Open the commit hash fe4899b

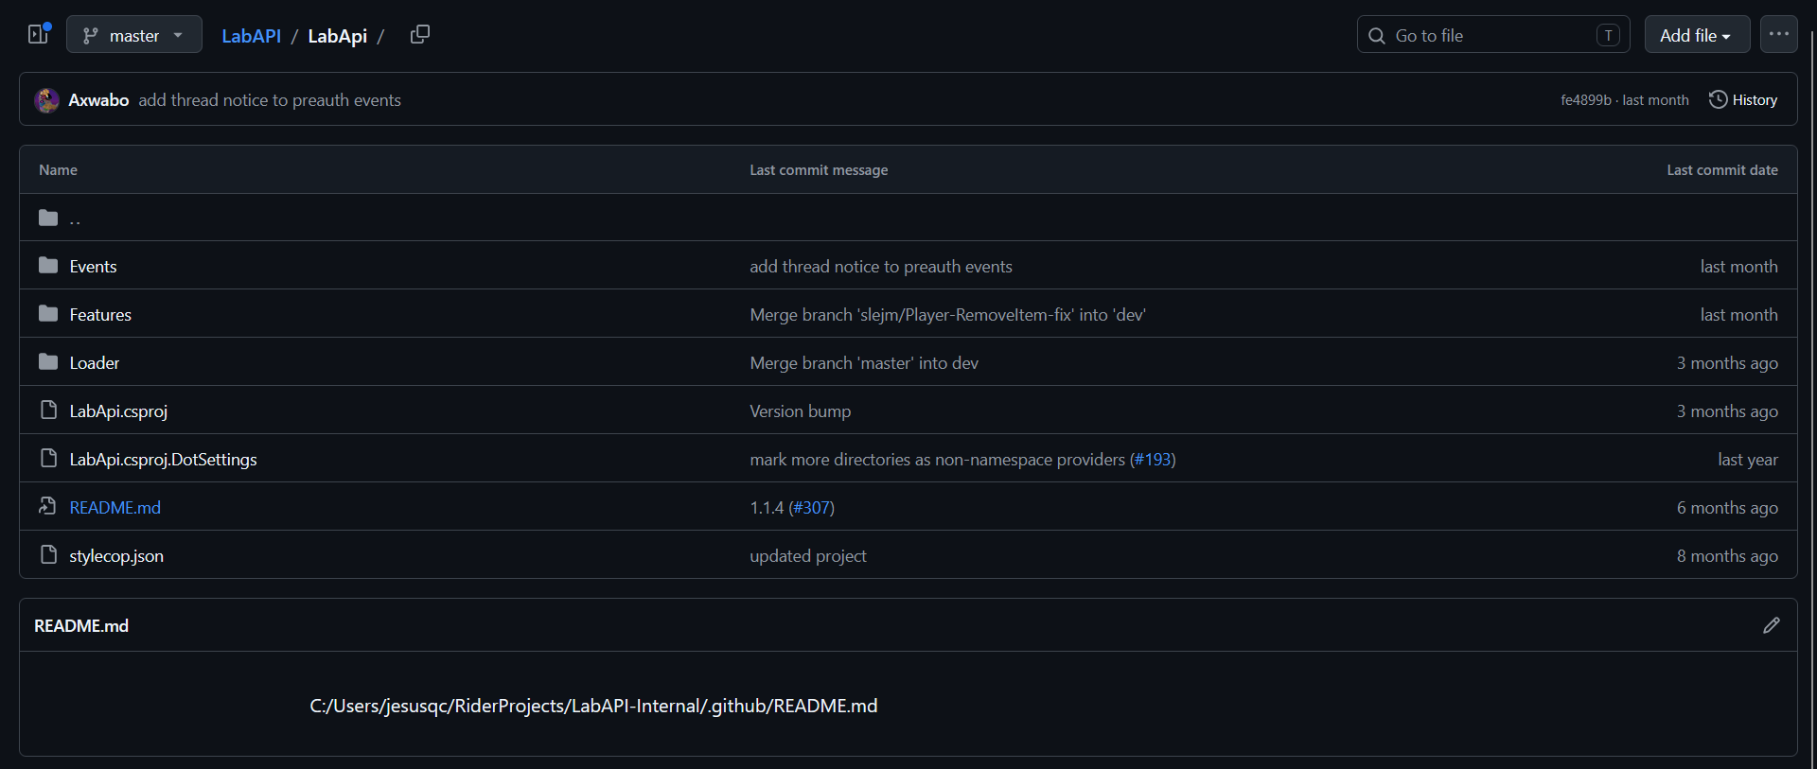1585,100
